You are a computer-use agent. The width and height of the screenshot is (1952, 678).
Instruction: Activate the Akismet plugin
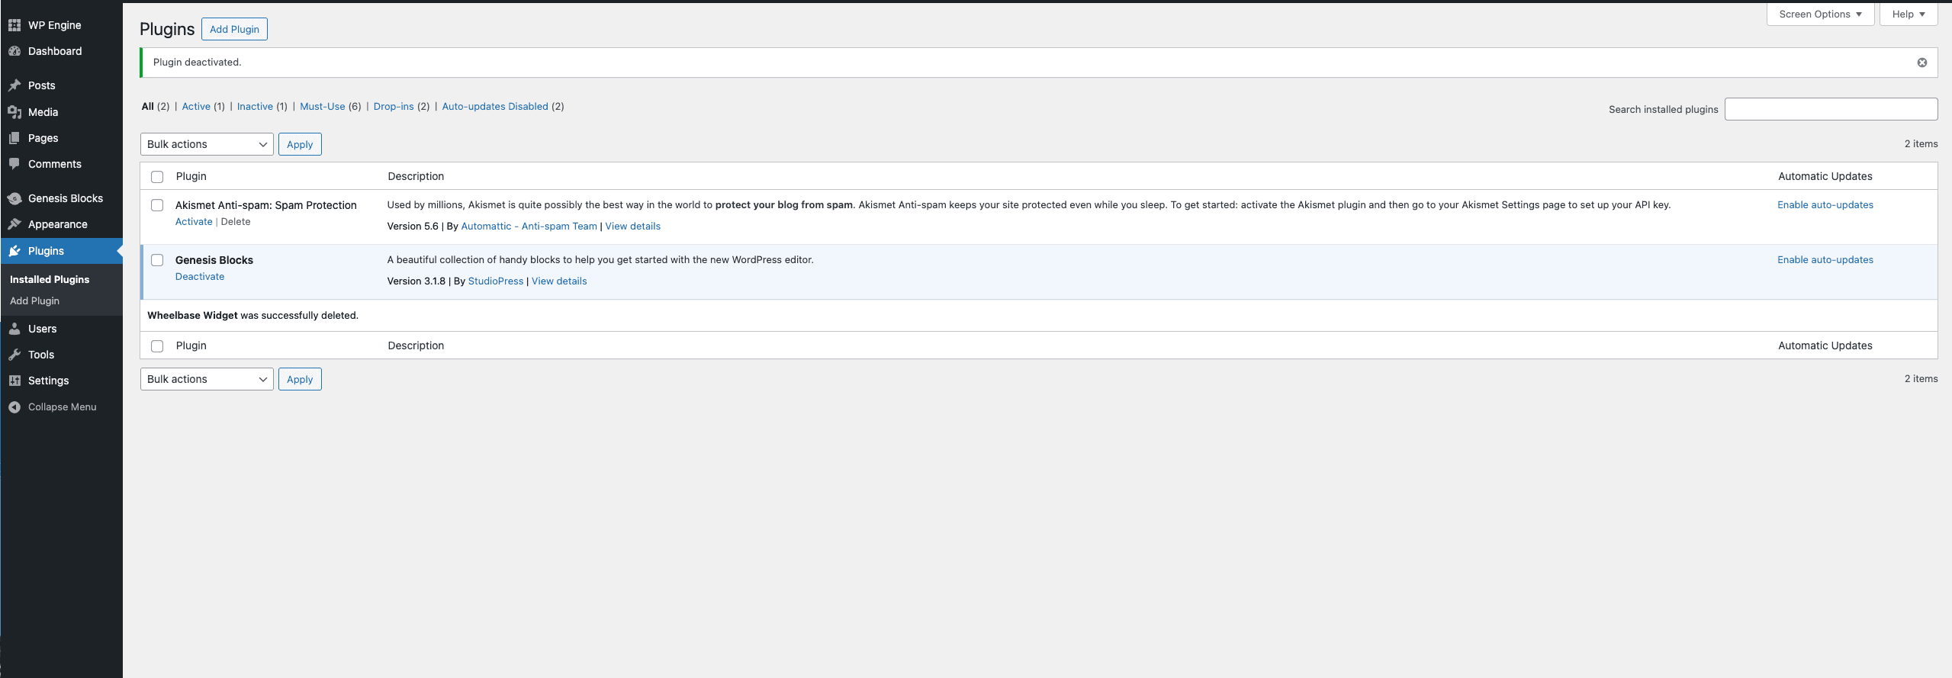[x=194, y=222]
